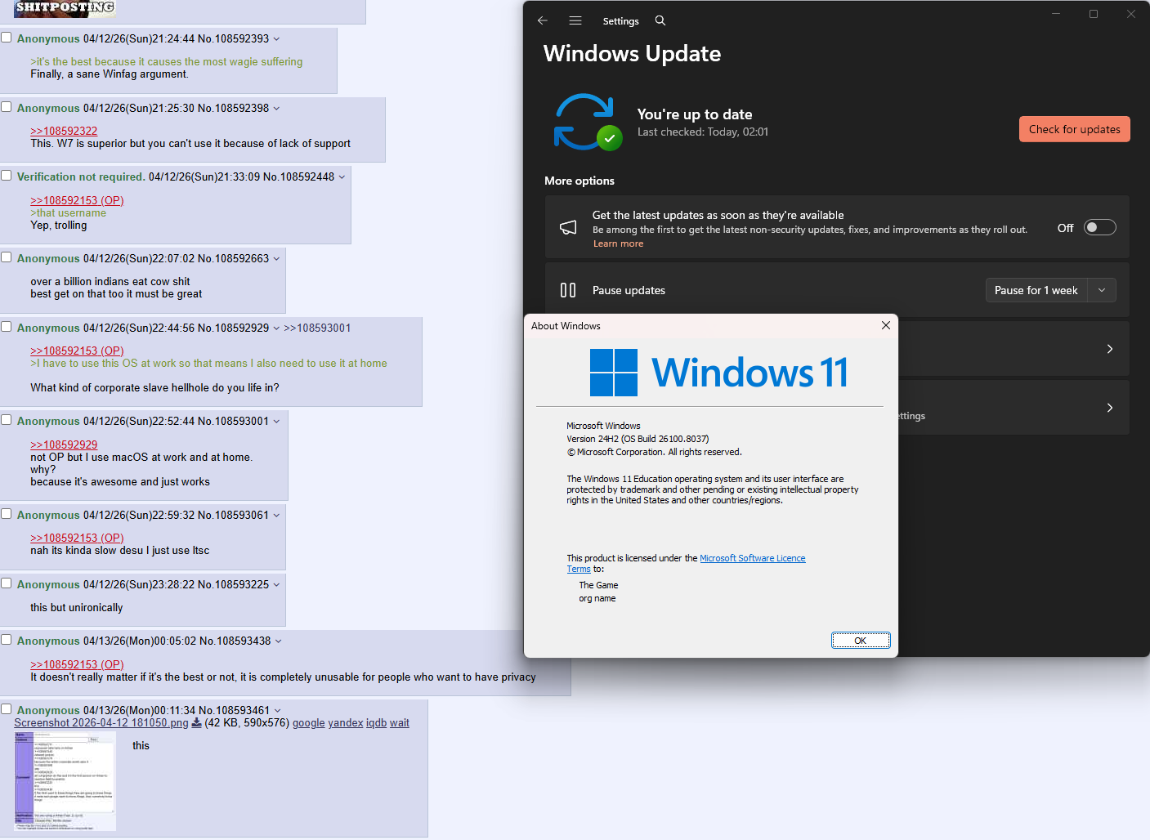Tick the checkbox for post No.108593061
1150x840 pixels.
coord(7,514)
